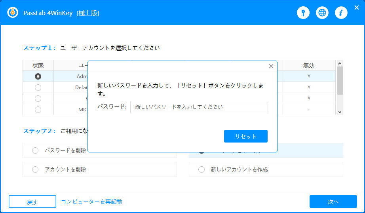The image size is (365, 213).
Task: Close the password reset dialog
Action: point(271,66)
